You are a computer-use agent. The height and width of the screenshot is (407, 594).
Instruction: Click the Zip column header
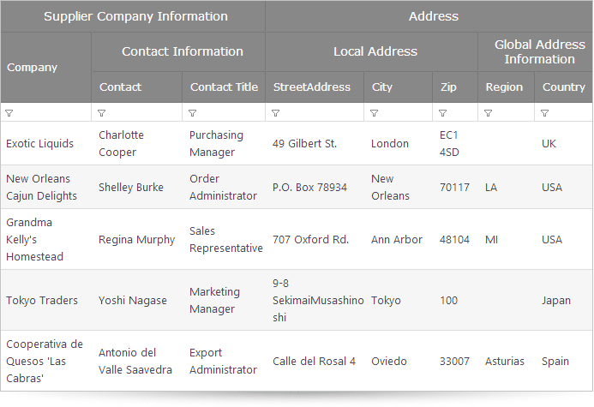[x=455, y=87]
